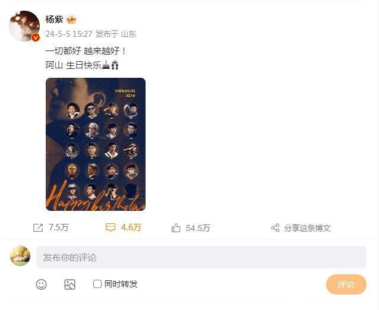
Task: Submit with the orange 评论 button
Action: [x=346, y=284]
